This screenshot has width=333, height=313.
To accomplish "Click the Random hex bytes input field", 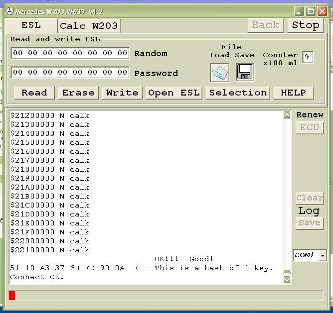I will [70, 53].
